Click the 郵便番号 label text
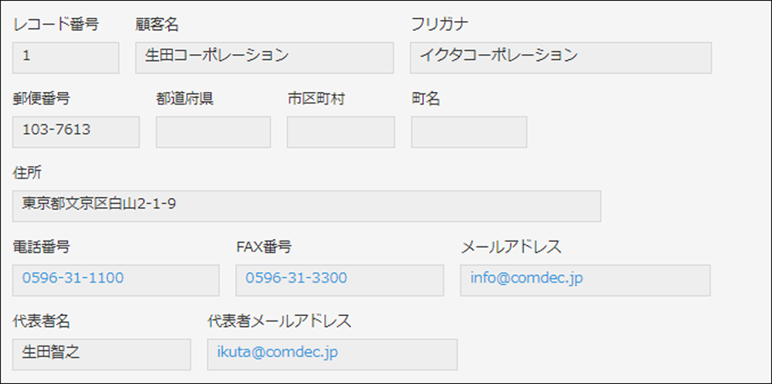This screenshot has height=384, width=772. click(42, 99)
